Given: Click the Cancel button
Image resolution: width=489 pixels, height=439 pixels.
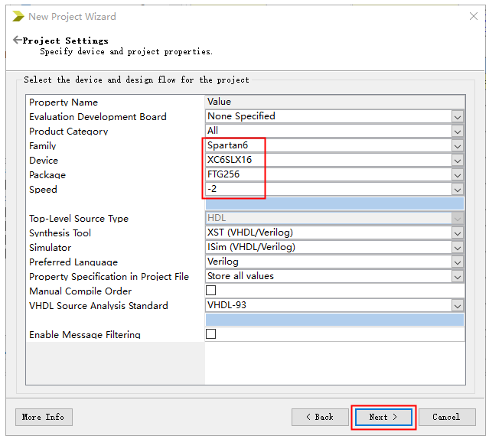Looking at the screenshot, I should point(446,417).
